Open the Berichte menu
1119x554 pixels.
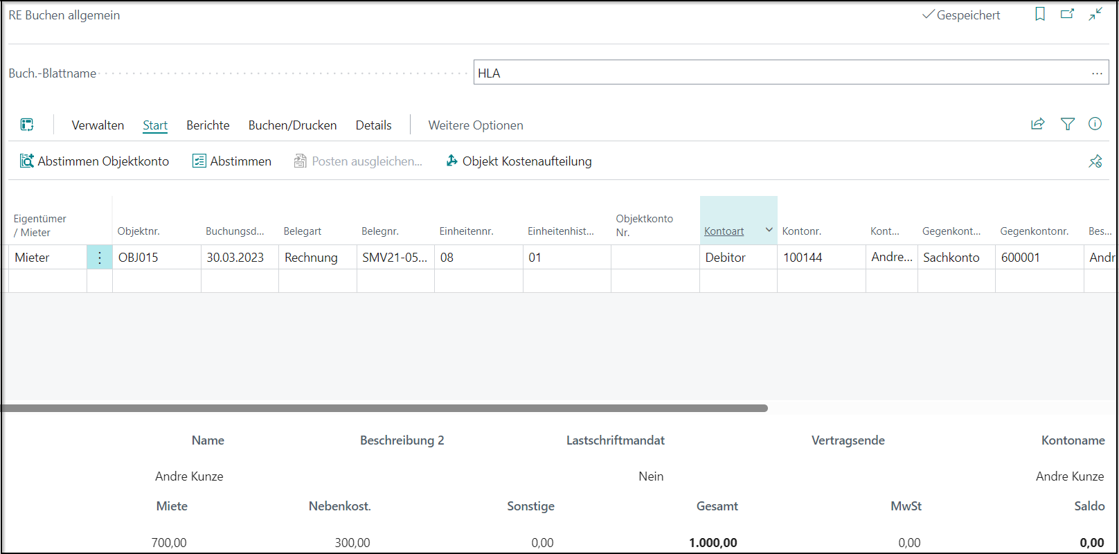click(x=208, y=125)
